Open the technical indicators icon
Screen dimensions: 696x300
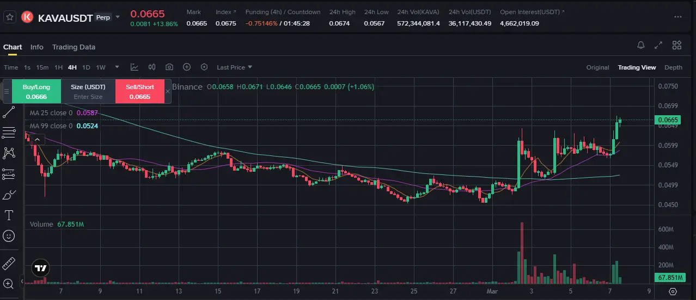point(134,67)
